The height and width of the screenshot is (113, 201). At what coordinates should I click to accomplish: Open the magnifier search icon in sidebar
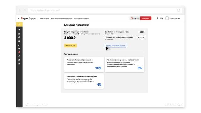(19, 56)
